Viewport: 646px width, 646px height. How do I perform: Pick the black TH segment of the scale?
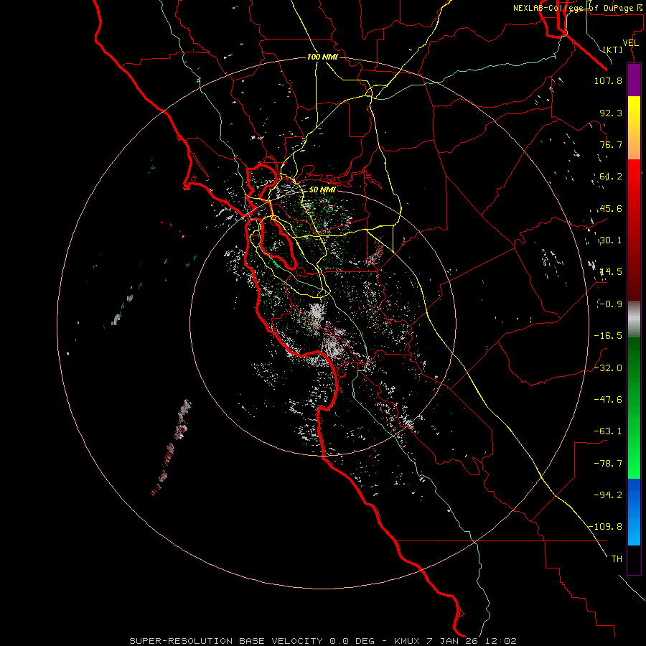click(x=634, y=559)
